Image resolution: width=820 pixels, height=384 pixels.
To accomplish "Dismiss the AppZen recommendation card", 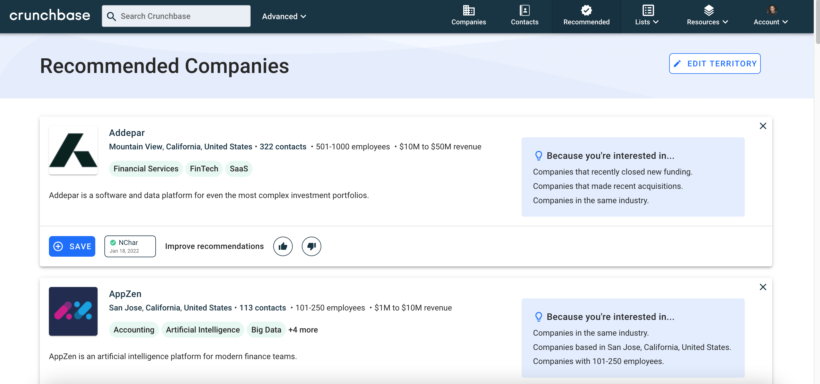I will 762,287.
